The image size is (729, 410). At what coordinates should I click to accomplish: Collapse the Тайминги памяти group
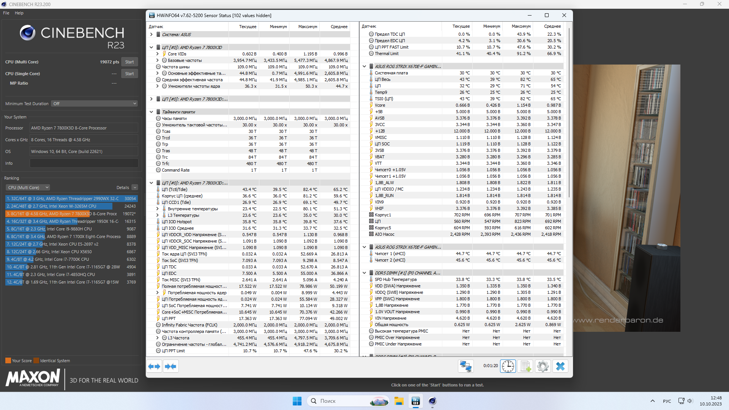(151, 112)
